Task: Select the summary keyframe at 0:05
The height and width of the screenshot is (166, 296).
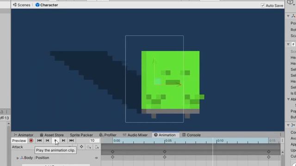Action: coord(165,152)
